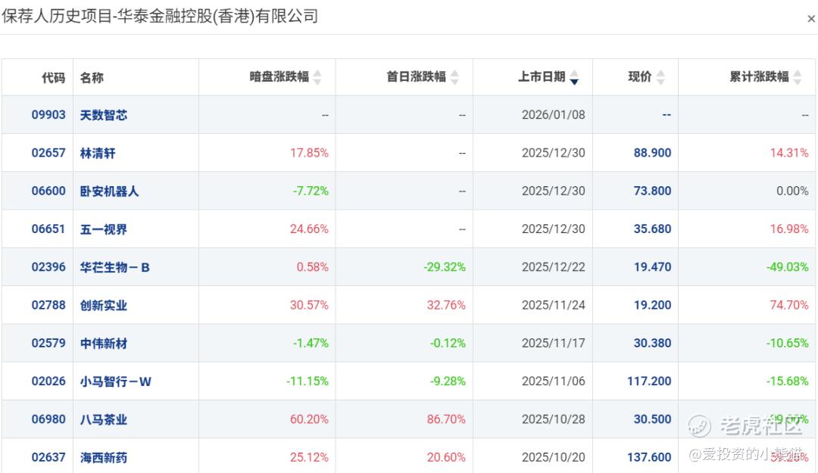The image size is (818, 473).
Task: Select grey-market change -7.72% cell
Action: (x=311, y=191)
